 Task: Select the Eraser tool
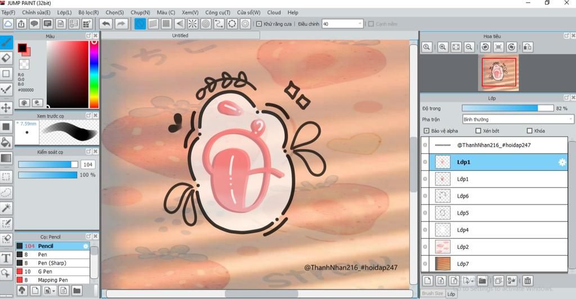pyautogui.click(x=6, y=58)
